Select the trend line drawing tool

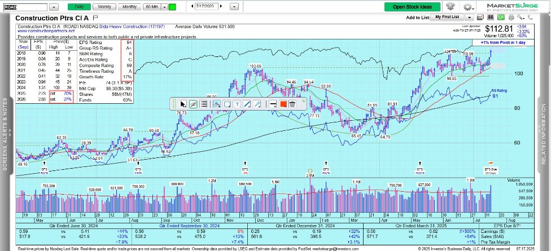point(247,104)
